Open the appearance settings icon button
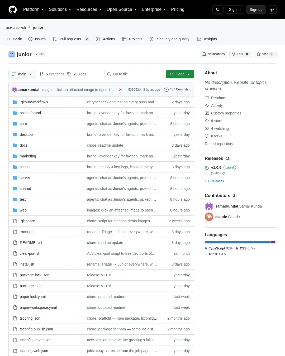The image size is (285, 356). point(272,9)
